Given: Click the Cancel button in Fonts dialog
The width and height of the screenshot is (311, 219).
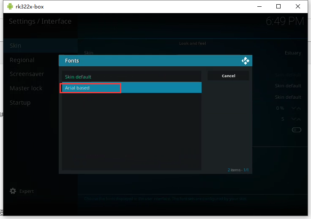Looking at the screenshot, I should pos(228,76).
